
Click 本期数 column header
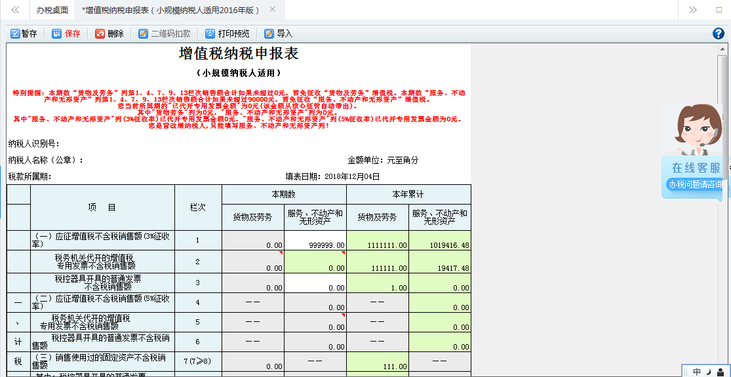tap(284, 194)
